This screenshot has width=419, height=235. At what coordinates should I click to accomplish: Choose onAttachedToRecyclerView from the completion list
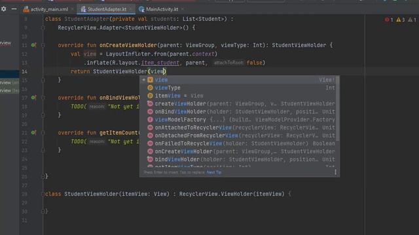[x=238, y=128]
